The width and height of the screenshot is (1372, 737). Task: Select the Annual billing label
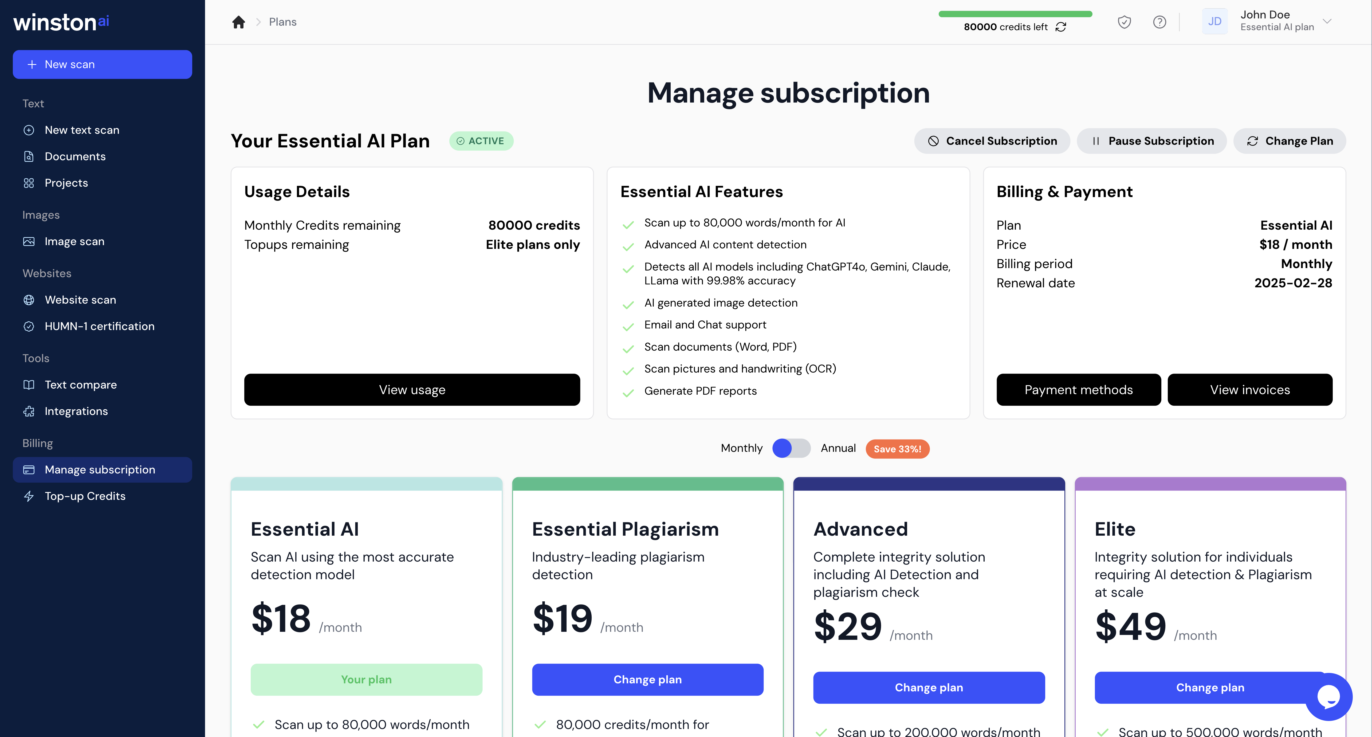(x=838, y=448)
